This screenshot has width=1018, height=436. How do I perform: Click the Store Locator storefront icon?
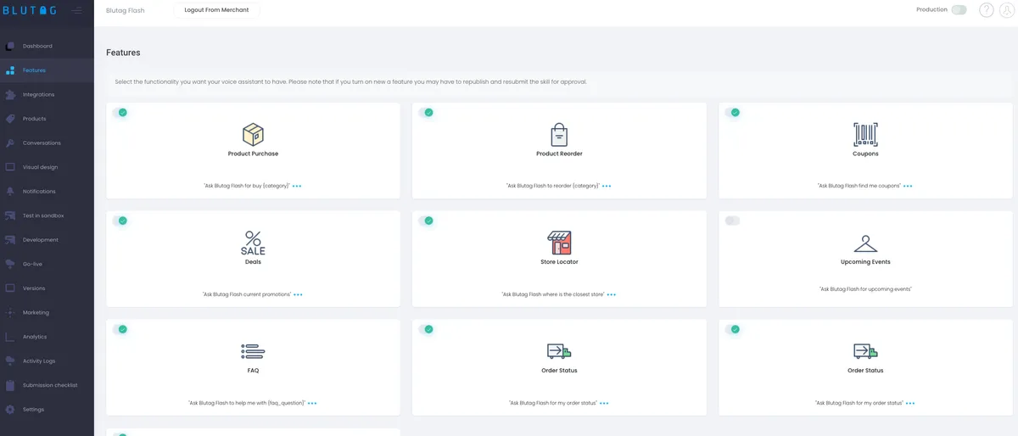[x=559, y=243]
